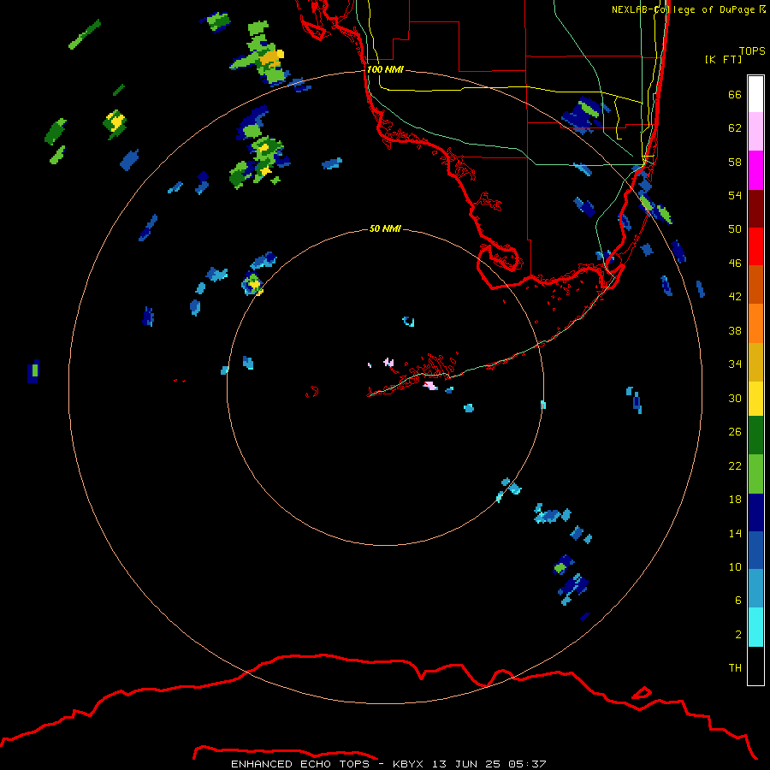Image resolution: width=770 pixels, height=770 pixels.
Task: Click the cyan 2 kft legend swatch
Action: [x=755, y=627]
